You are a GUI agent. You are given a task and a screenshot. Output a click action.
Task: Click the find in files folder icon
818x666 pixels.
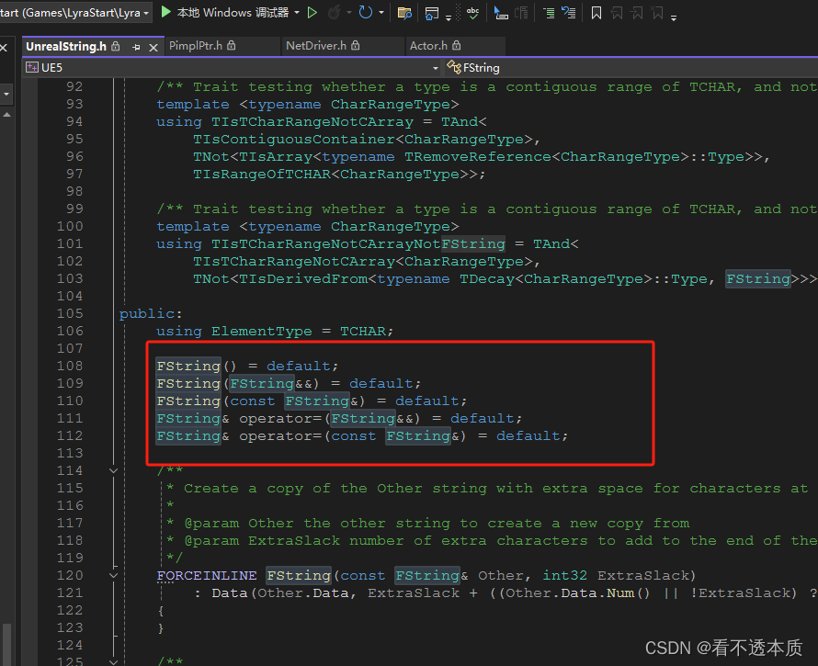tap(404, 13)
